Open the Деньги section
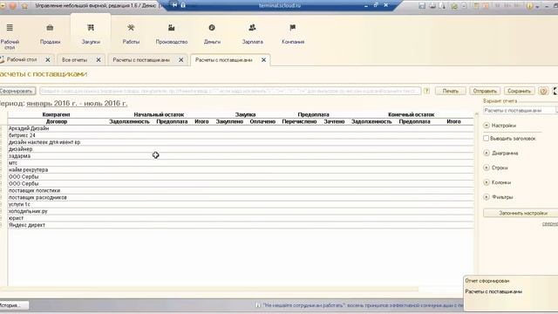The image size is (558, 314). tap(212, 35)
